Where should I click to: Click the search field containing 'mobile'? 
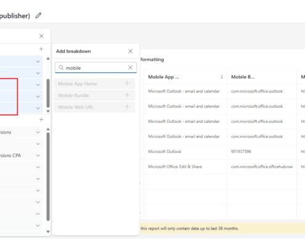(x=96, y=68)
